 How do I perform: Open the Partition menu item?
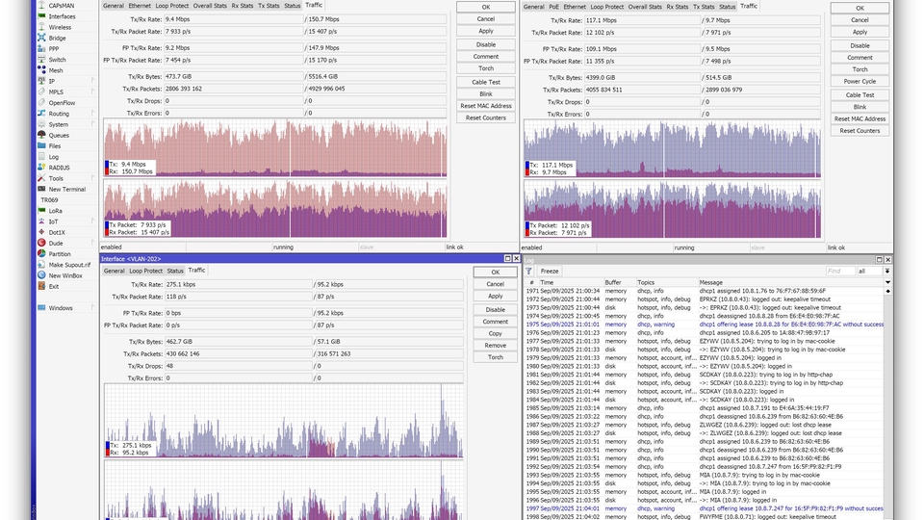[60, 254]
